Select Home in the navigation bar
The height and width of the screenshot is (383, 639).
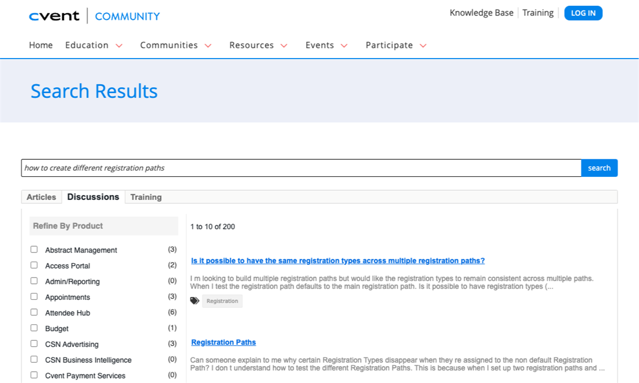(40, 45)
